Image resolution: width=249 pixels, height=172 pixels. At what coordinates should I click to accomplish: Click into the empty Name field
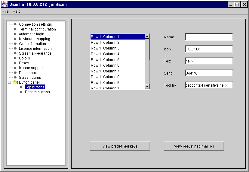(x=209, y=37)
